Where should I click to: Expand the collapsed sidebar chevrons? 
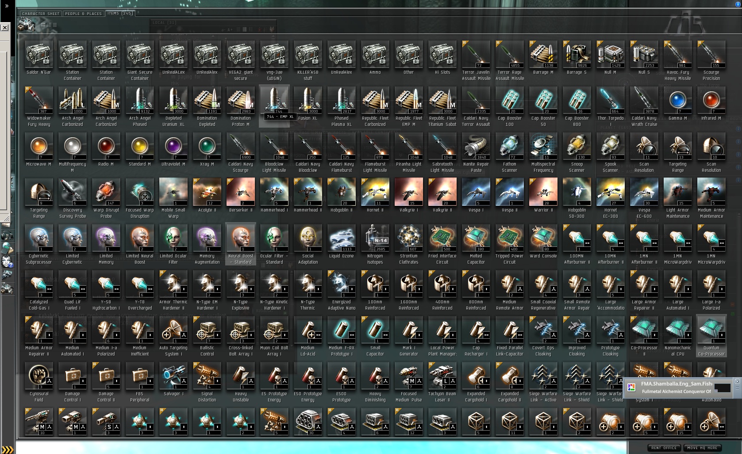7,6
